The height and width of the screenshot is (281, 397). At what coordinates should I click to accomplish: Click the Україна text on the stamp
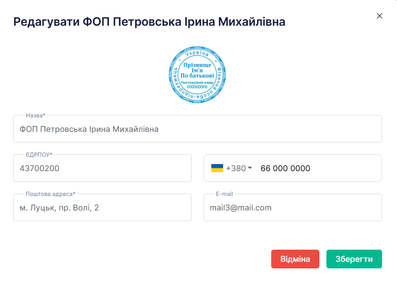coord(197,54)
